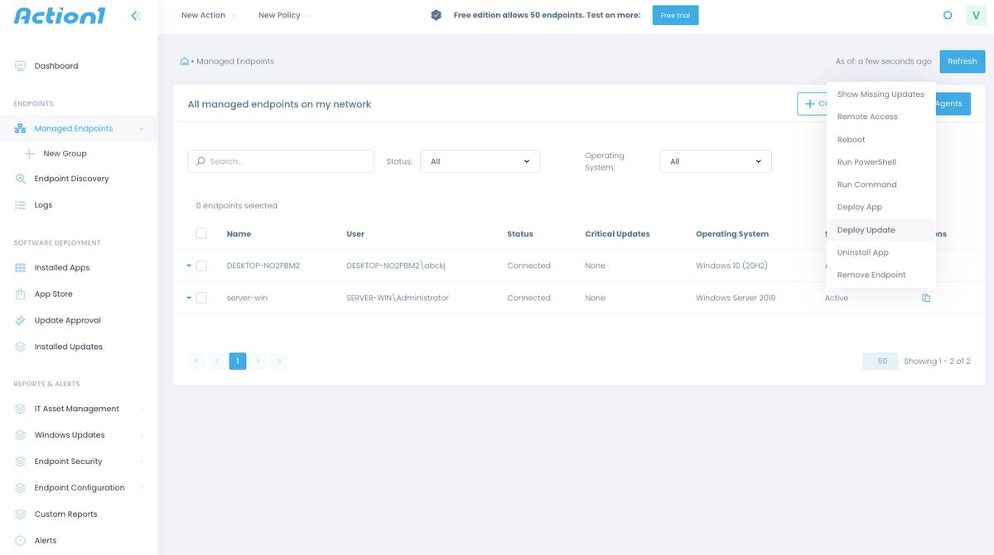Click the home icon in breadcrumb
The width and height of the screenshot is (994, 555).
pos(184,61)
